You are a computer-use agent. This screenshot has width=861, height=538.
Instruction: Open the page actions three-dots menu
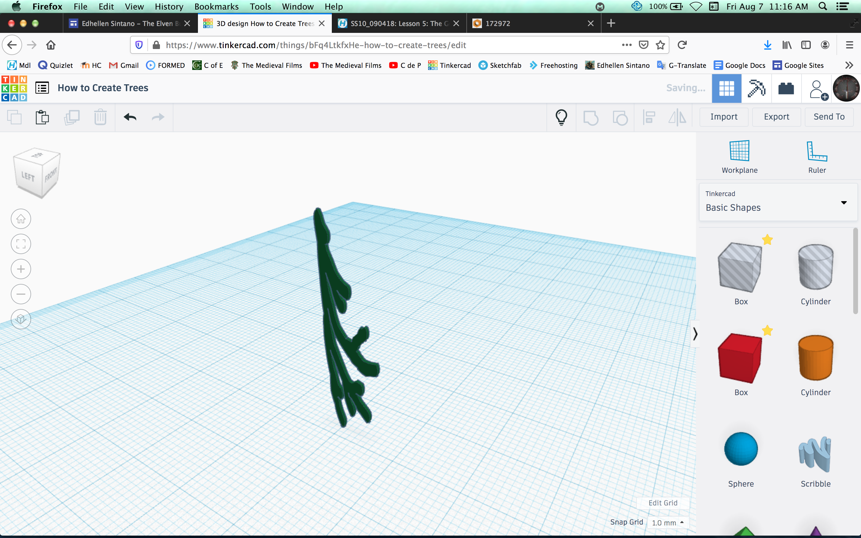click(x=627, y=45)
